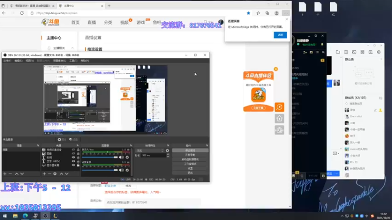Screen dimensions: 392x220
Task: Click 开始录制 button in OBS controls
Action: 190,155
